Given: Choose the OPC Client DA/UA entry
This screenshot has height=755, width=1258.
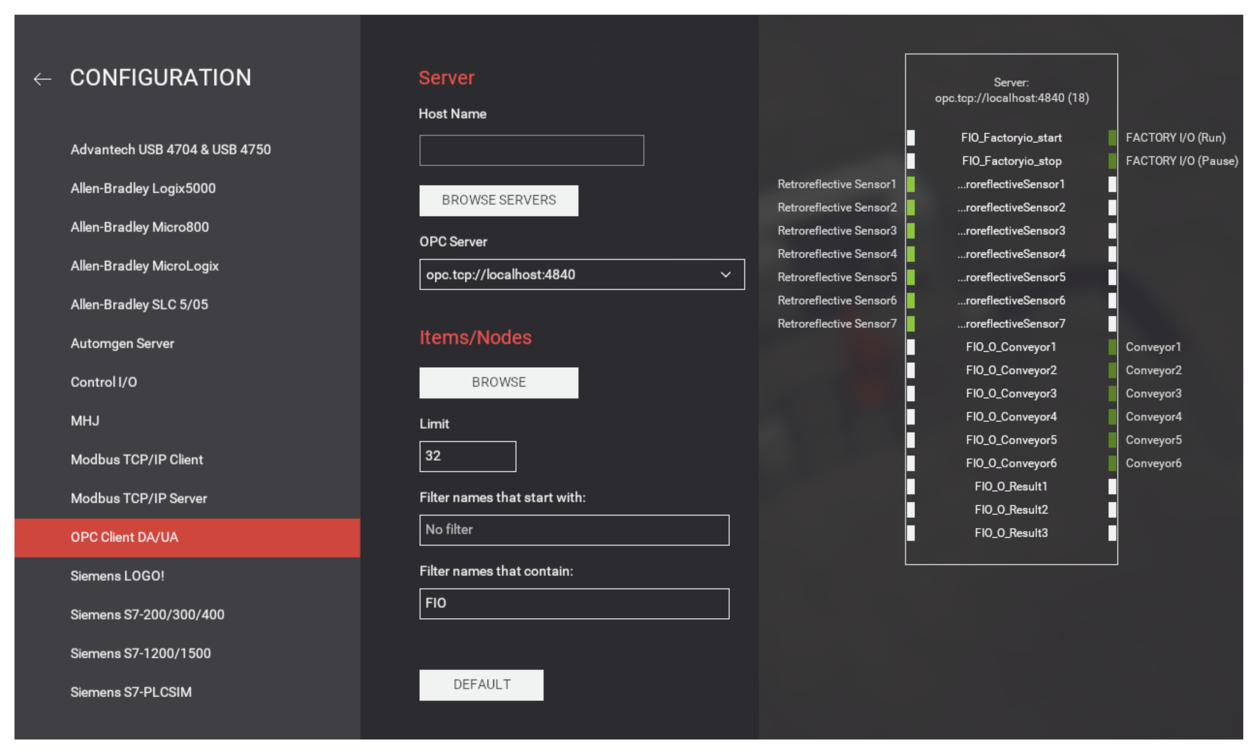Looking at the screenshot, I should point(124,537).
